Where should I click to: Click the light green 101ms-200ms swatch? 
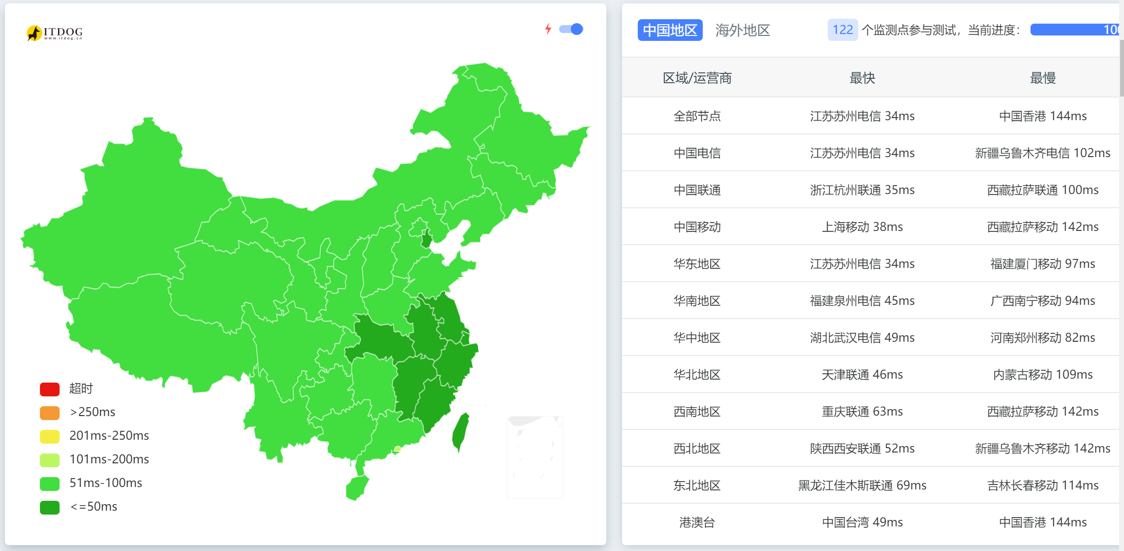click(x=50, y=460)
